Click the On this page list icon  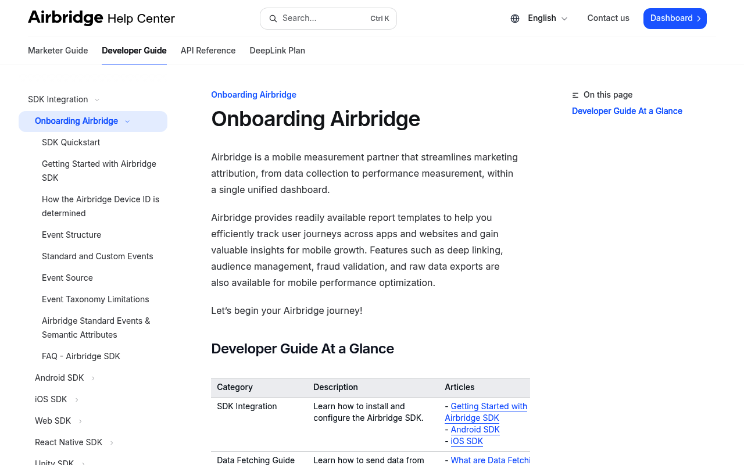[x=575, y=95]
